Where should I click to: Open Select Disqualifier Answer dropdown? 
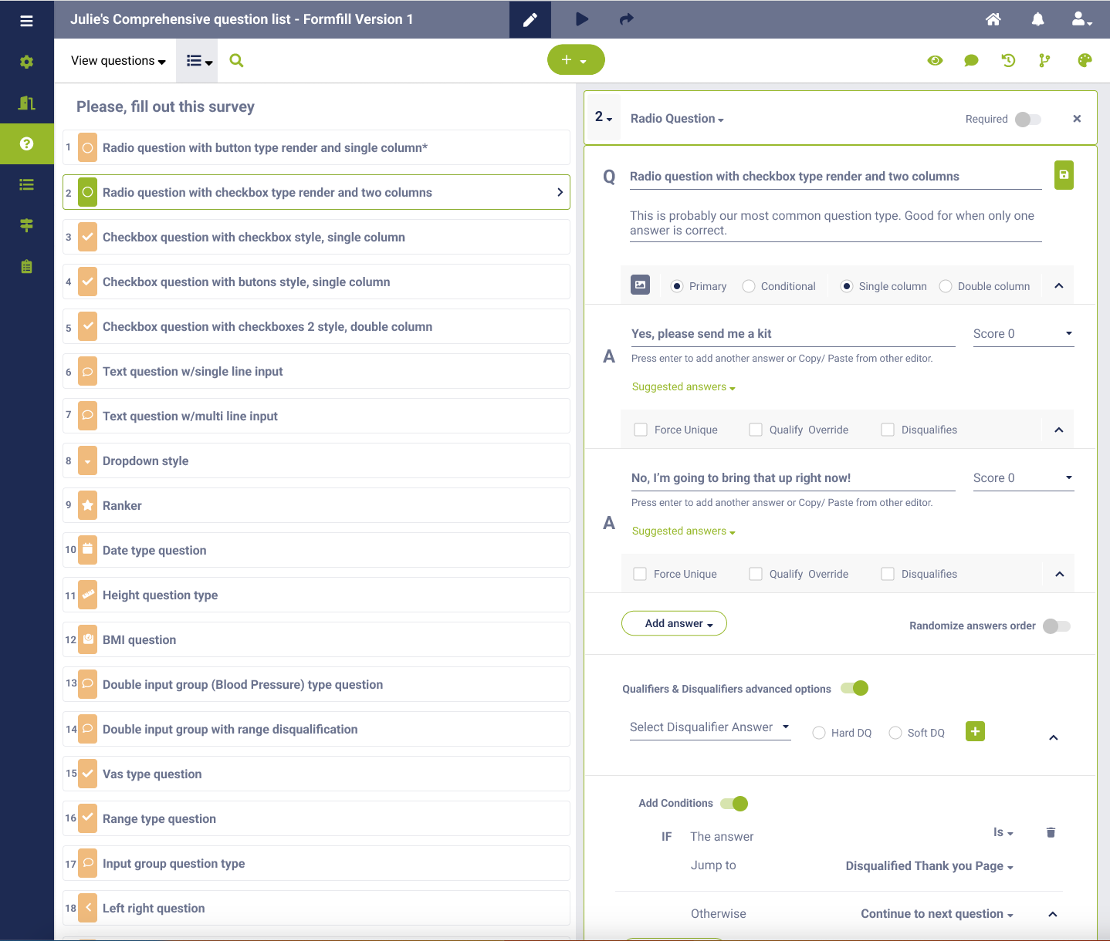click(710, 727)
